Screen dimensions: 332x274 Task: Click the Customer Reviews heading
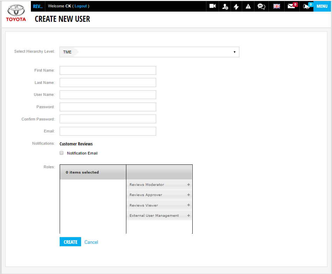[x=76, y=144]
